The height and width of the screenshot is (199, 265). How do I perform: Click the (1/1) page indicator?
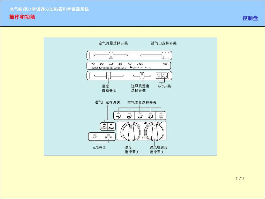tap(240, 179)
